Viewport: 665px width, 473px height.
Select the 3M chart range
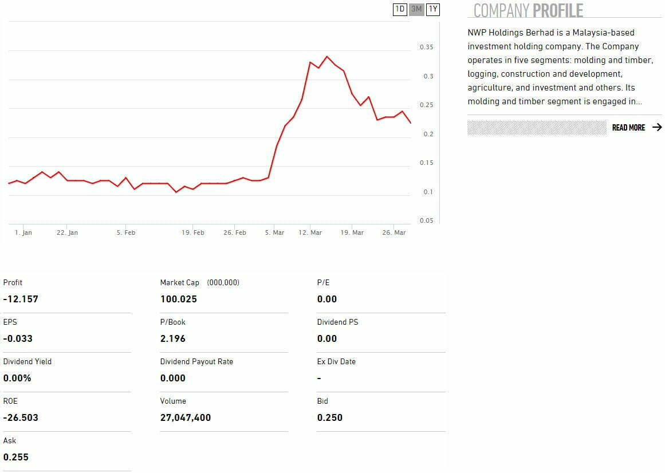coord(416,9)
